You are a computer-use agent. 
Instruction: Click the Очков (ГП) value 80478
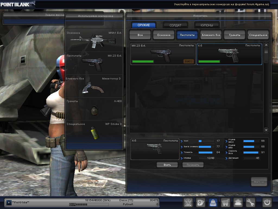coord(154,200)
